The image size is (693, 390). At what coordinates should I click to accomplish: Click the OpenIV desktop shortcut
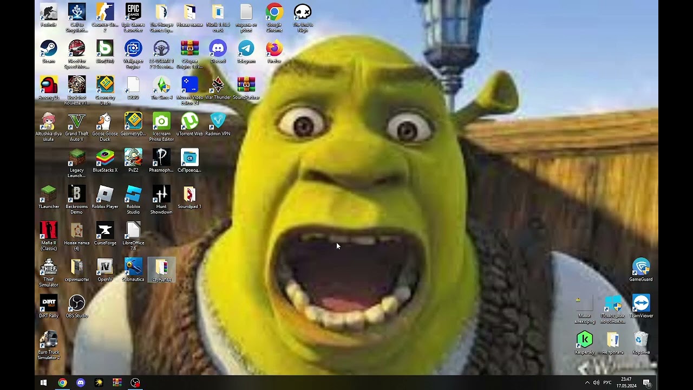pyautogui.click(x=105, y=270)
